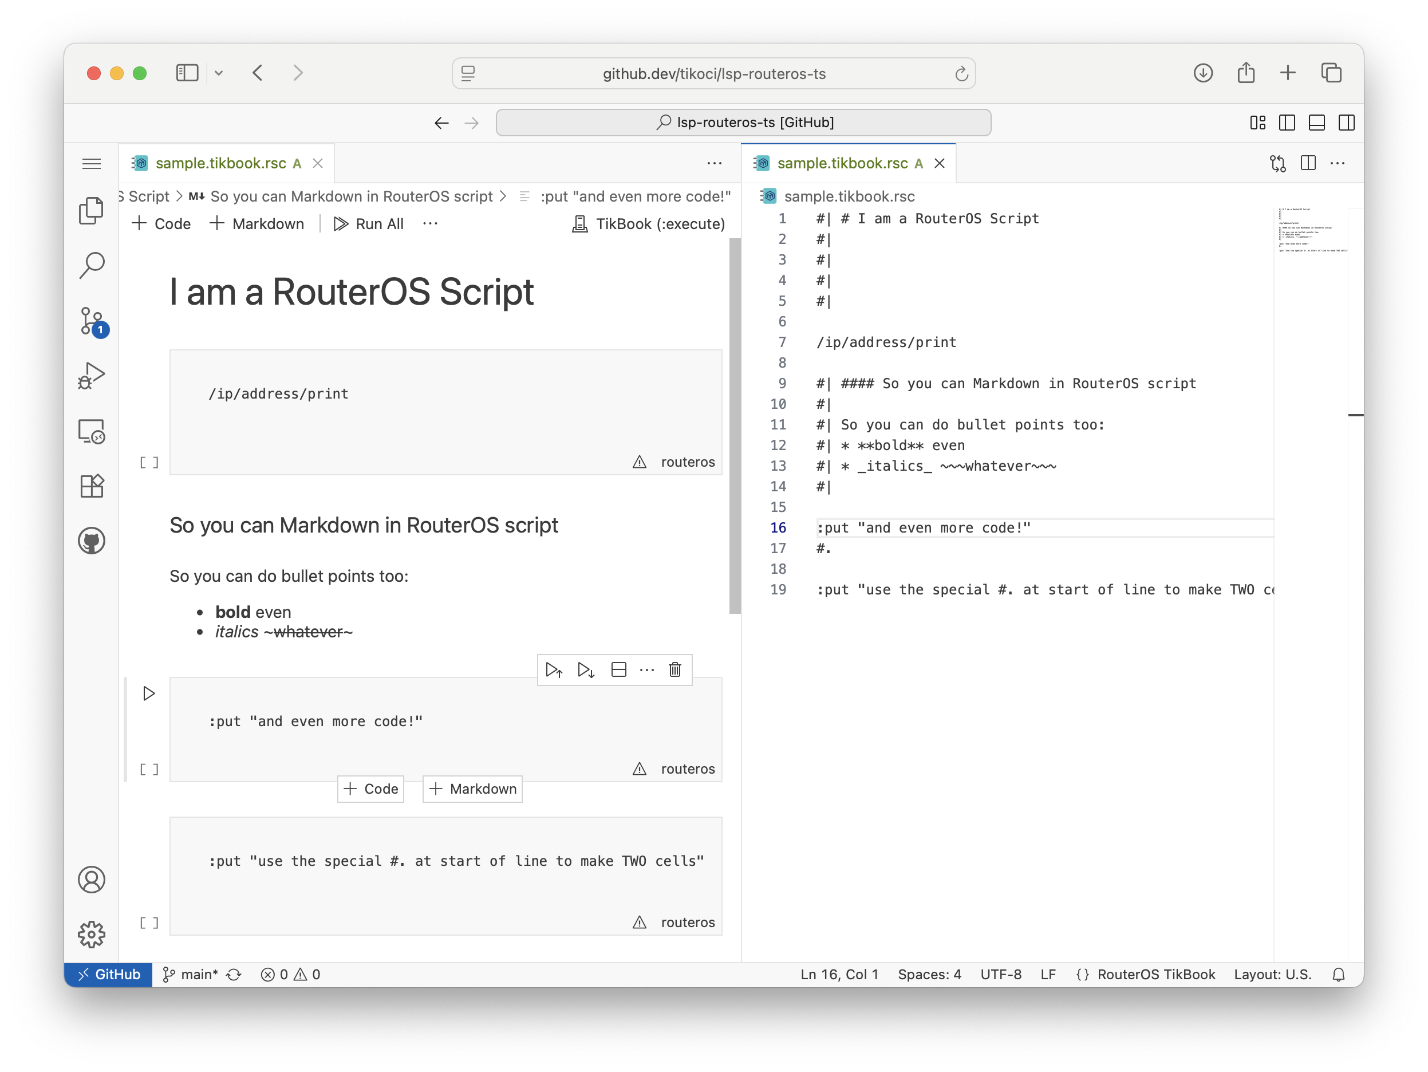Screen dimensions: 1428x1072
Task: Select the TikBook (:execute) kernel picker
Action: [x=648, y=223]
